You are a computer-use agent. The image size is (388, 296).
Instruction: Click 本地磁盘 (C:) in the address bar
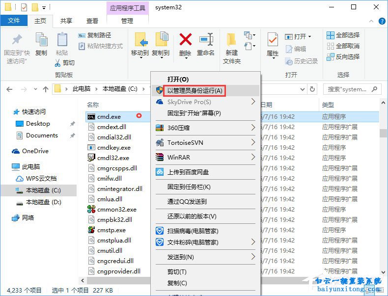[x=120, y=89]
